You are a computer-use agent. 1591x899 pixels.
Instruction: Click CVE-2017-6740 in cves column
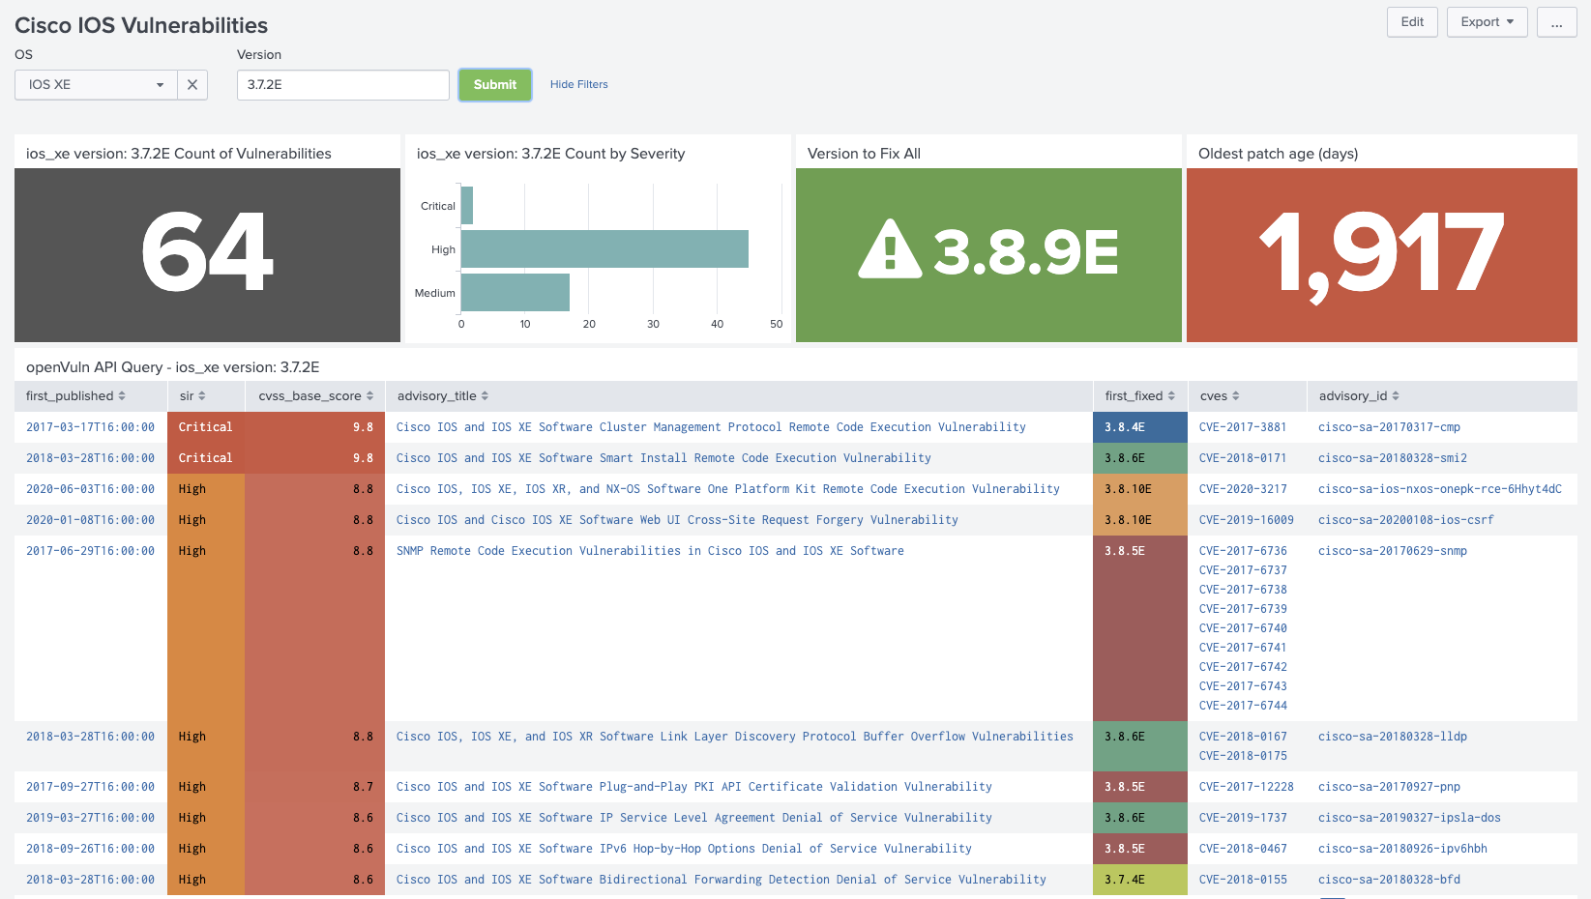coord(1243,628)
